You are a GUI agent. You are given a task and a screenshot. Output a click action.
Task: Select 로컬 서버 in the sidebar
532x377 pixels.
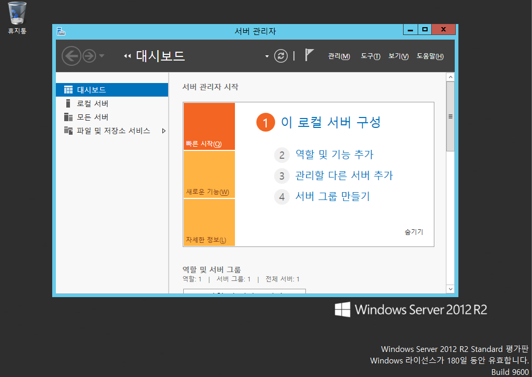tap(112, 103)
